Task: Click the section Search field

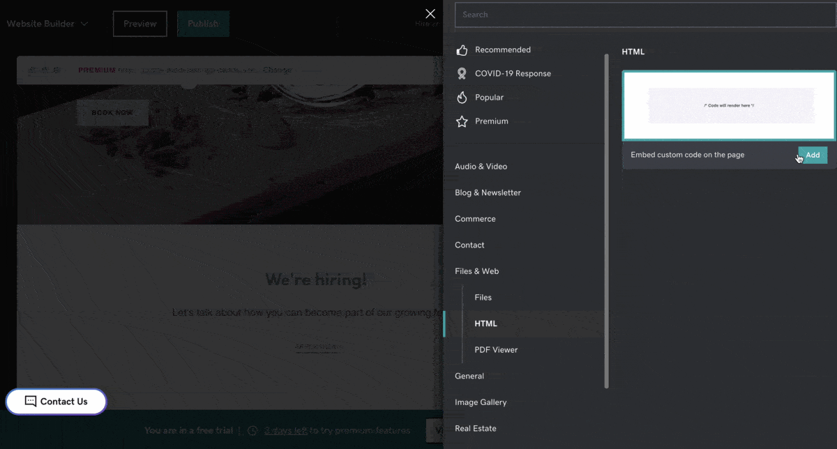Action: 644,15
